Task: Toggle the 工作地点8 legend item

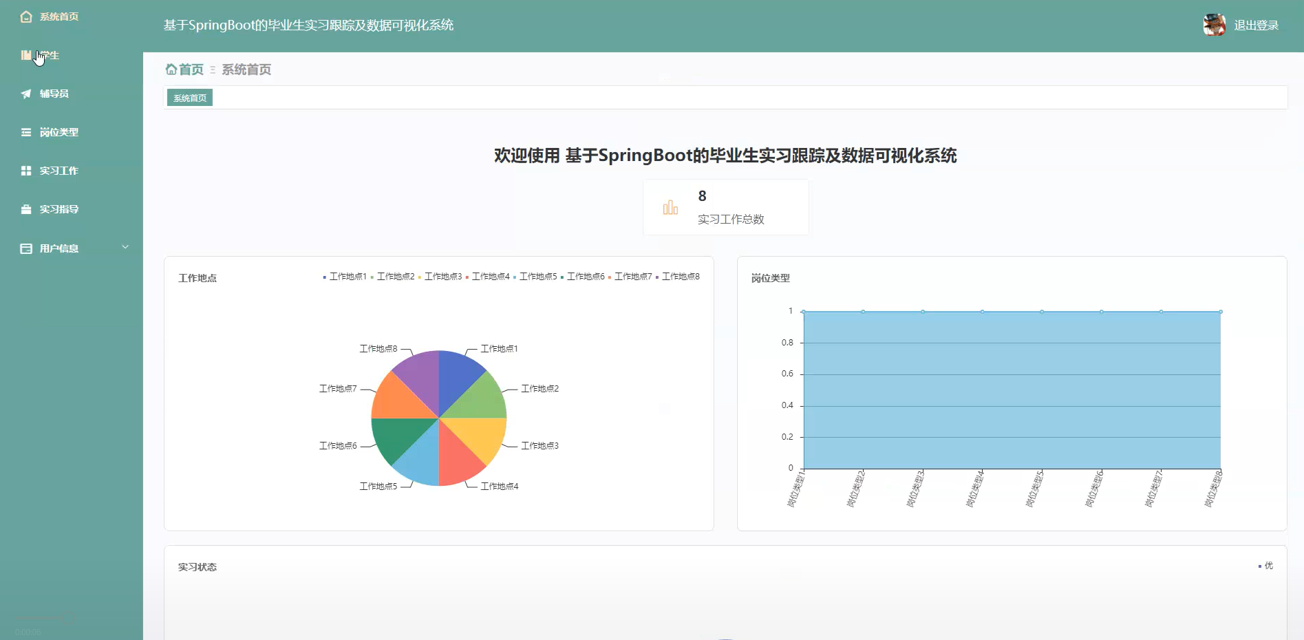Action: pyautogui.click(x=677, y=277)
